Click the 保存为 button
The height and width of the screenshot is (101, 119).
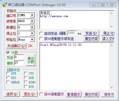[x=108, y=94]
